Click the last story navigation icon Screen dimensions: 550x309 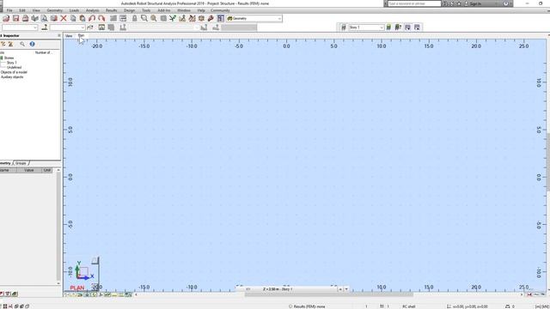pyautogui.click(x=417, y=27)
